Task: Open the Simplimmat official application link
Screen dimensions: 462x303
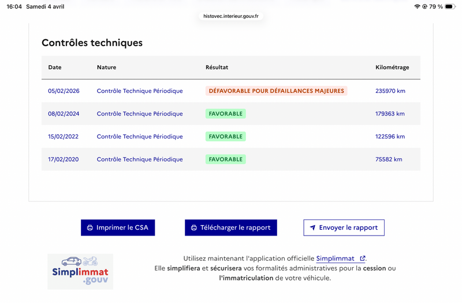Action: pos(336,259)
